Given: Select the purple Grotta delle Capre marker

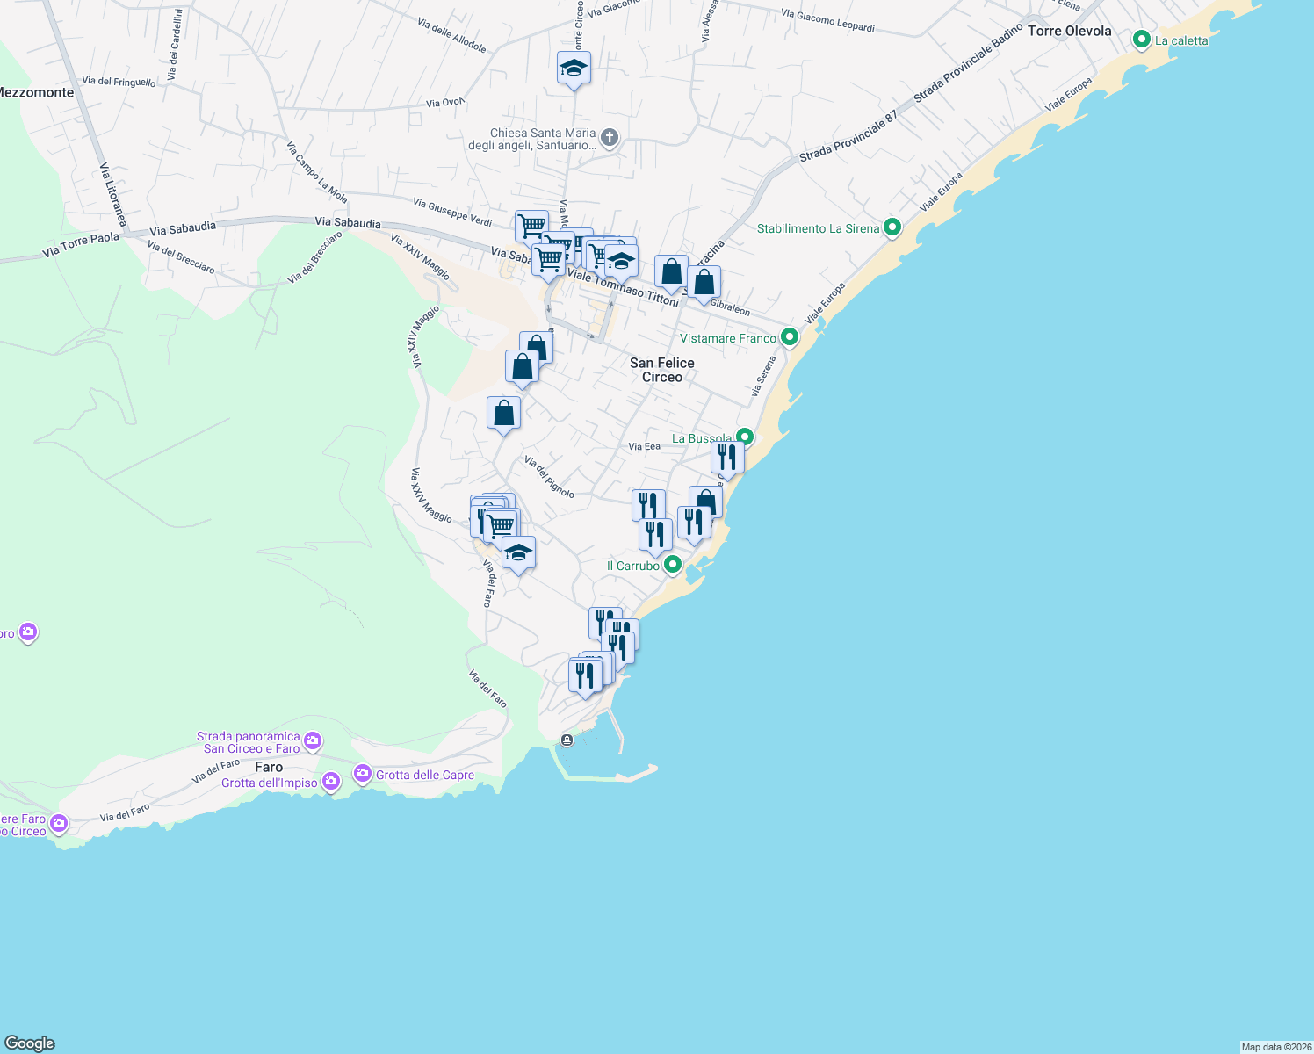Looking at the screenshot, I should 362,774.
